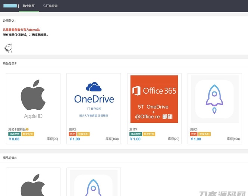Click the ¥0.03 price on Apple ID card

point(14,139)
